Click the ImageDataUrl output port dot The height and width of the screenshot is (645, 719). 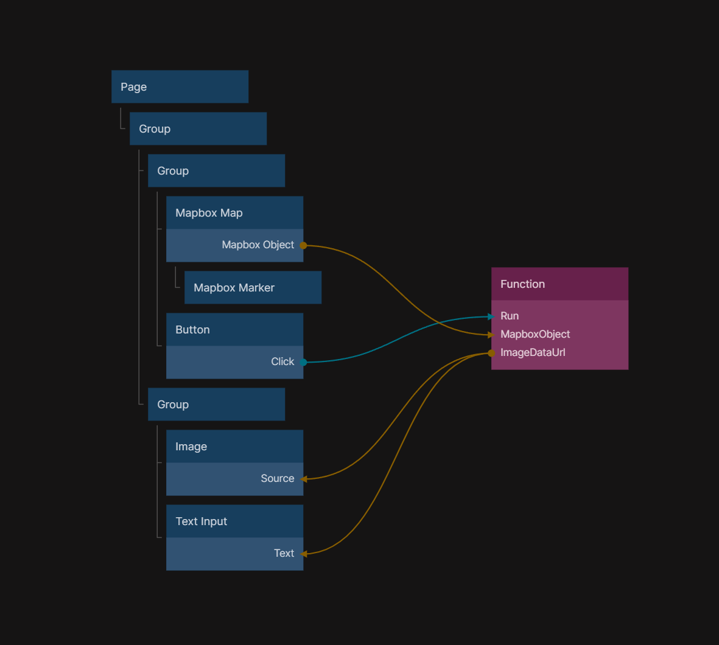pos(491,353)
